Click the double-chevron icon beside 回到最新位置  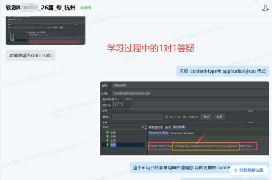pyautogui.click(x=235, y=170)
